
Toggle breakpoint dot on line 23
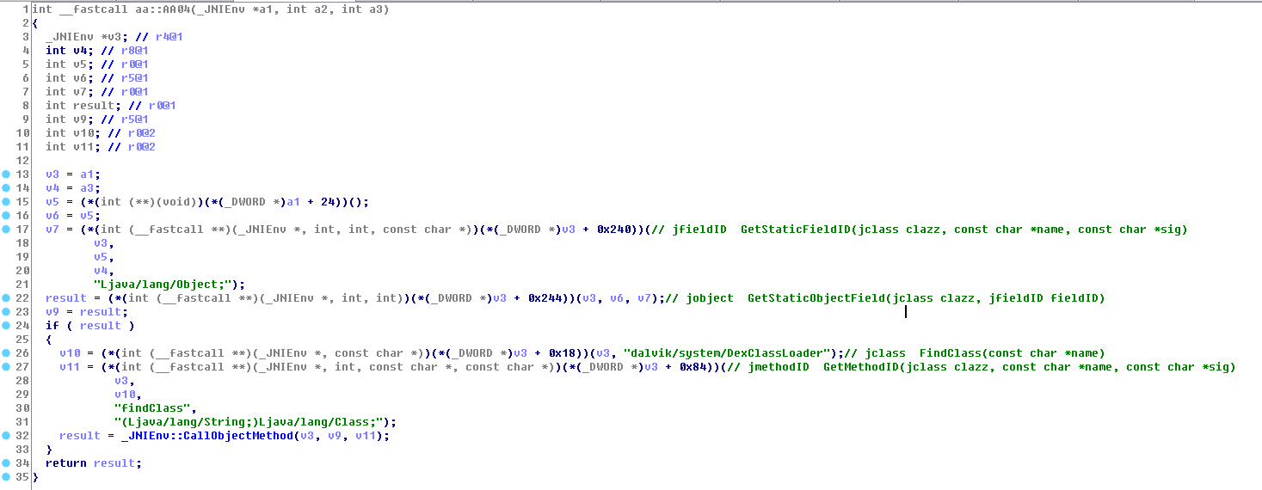pyautogui.click(x=6, y=312)
